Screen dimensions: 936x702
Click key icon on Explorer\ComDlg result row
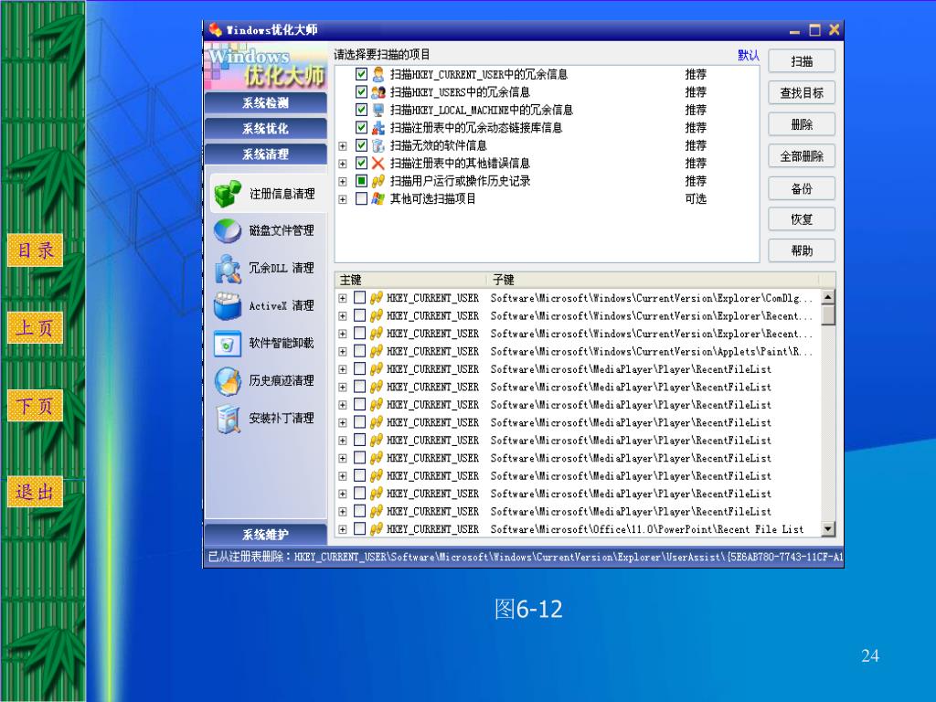click(376, 298)
